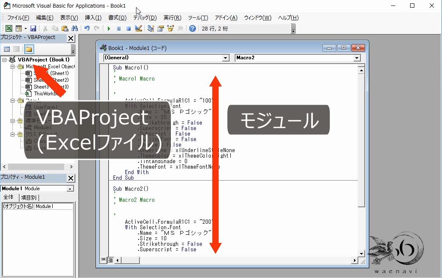Close the プロパティ - Module1 panel

pyautogui.click(x=71, y=178)
